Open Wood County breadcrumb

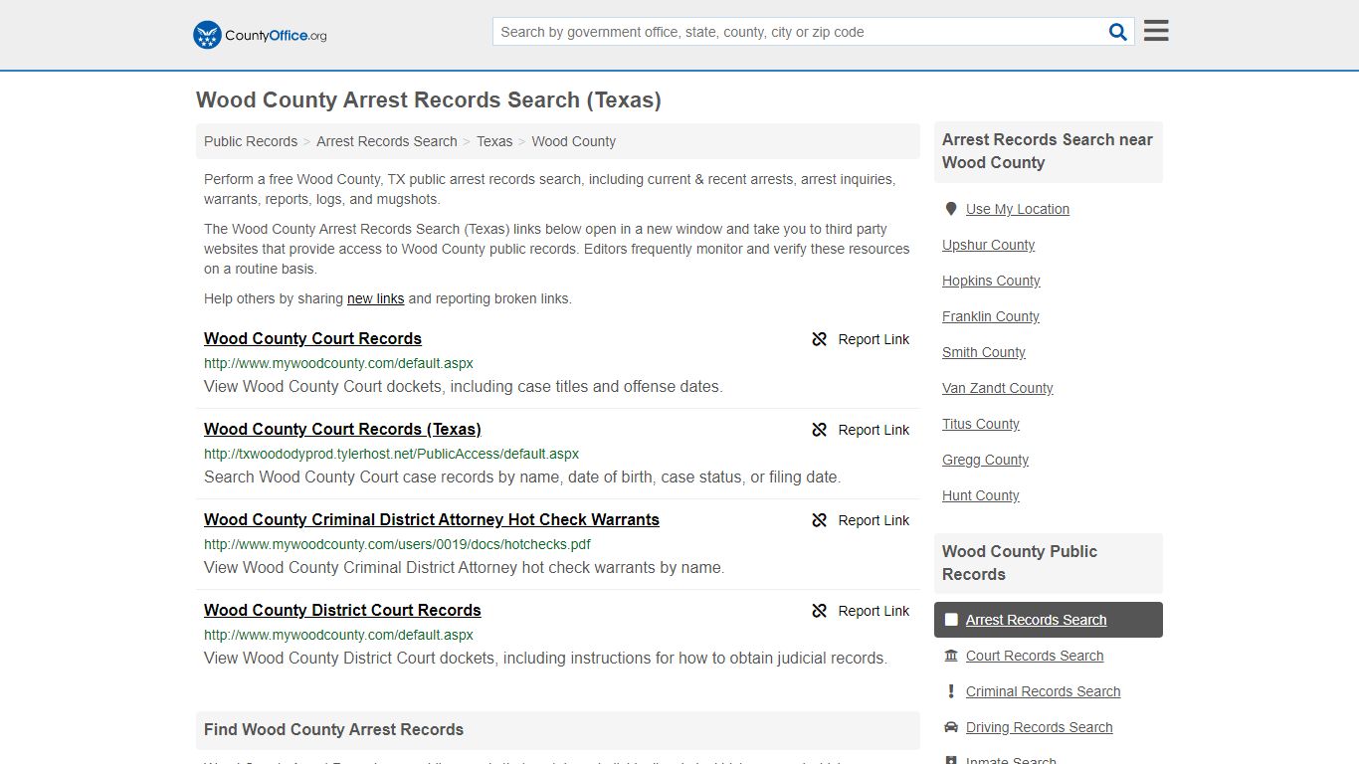(574, 141)
